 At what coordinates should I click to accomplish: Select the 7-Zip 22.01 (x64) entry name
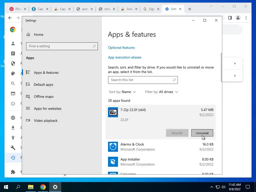[x=133, y=110]
